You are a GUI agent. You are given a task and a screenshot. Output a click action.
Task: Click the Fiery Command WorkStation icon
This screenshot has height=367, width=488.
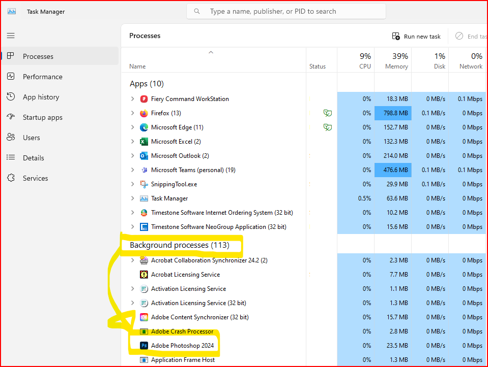pos(143,99)
